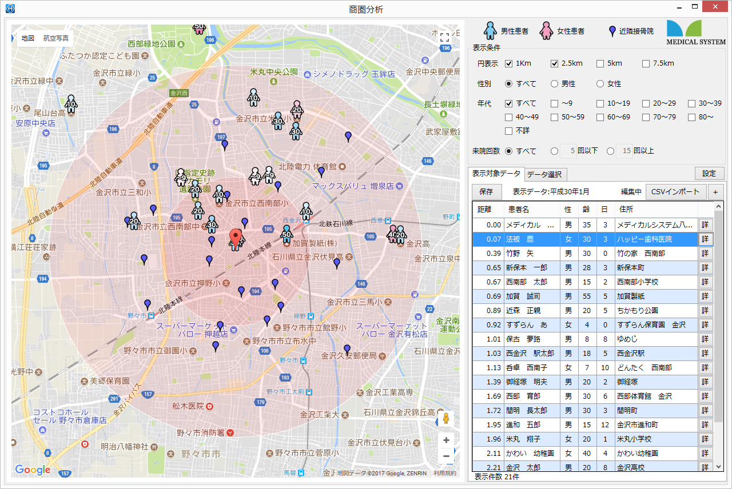Click the plus button beside CSVインポート
732x489 pixels.
click(715, 192)
